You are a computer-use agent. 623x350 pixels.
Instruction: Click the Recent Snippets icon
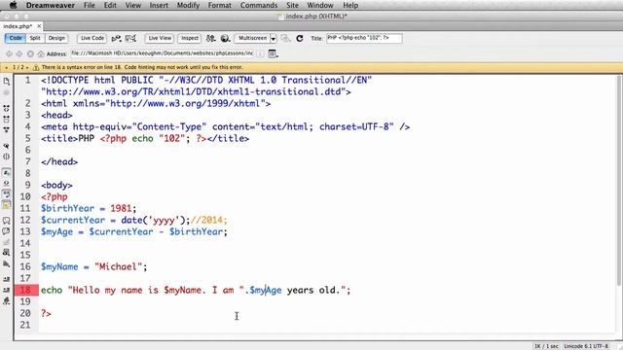click(7, 253)
